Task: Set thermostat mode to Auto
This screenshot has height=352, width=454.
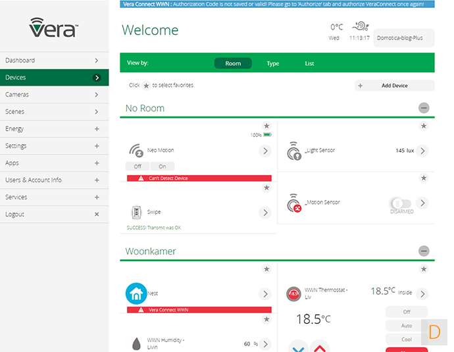Action: pos(406,326)
